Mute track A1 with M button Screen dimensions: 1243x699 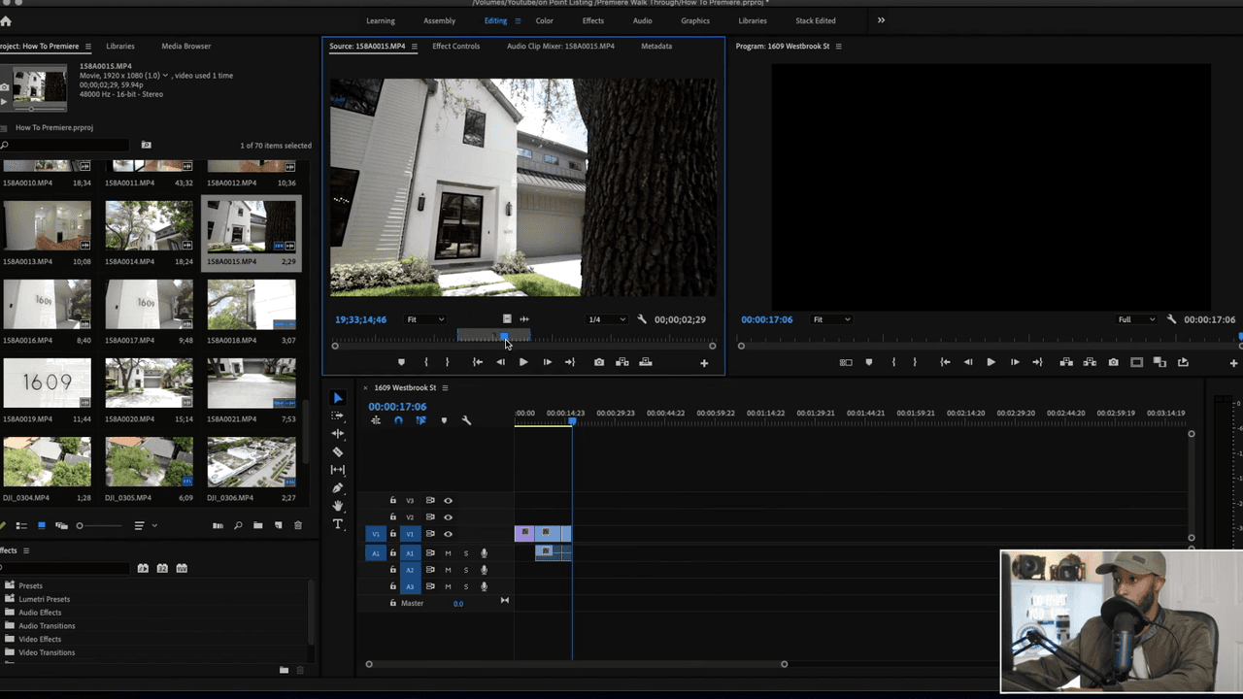click(x=448, y=553)
